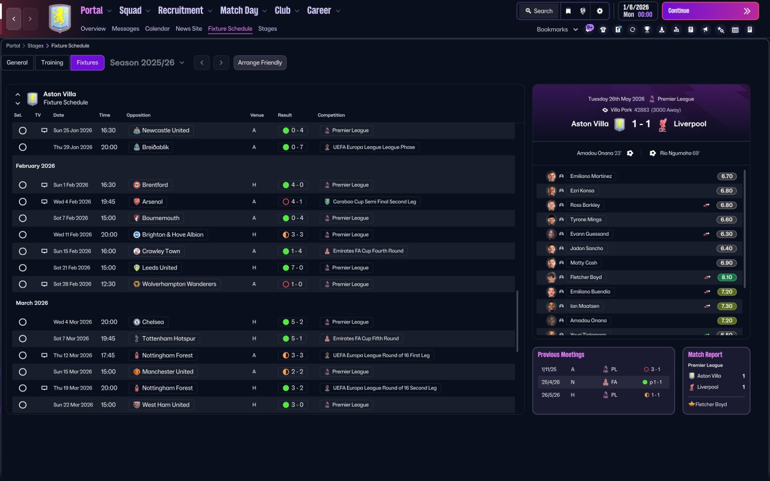
Task: Open the Calendar sub-tab
Action: coord(158,29)
